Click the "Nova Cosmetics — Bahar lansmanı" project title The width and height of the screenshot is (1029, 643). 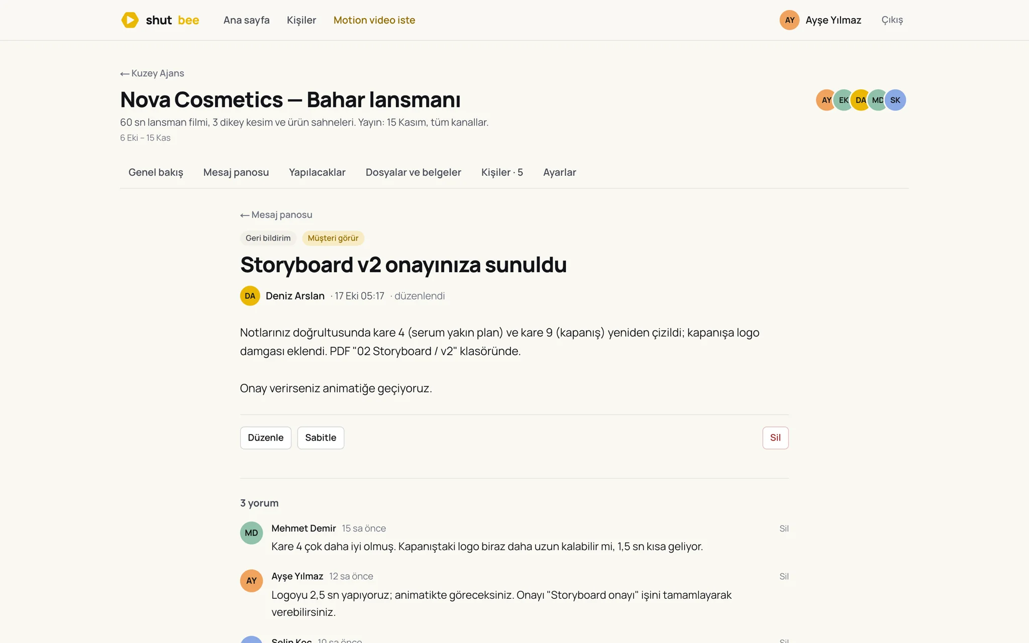(290, 99)
